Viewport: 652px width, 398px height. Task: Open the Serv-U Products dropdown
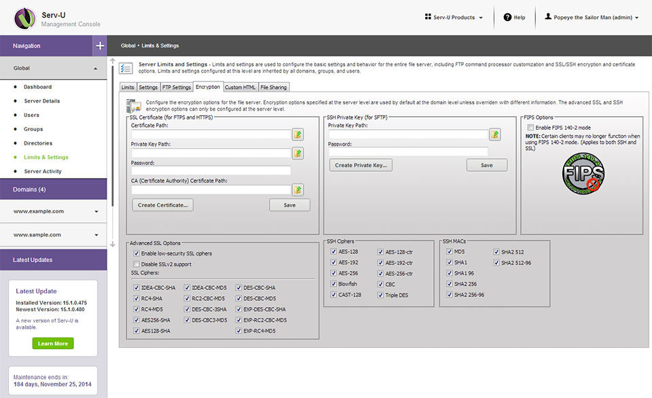tap(454, 17)
